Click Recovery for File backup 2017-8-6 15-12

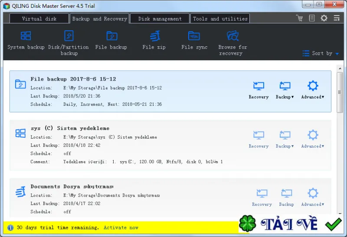coord(259,90)
